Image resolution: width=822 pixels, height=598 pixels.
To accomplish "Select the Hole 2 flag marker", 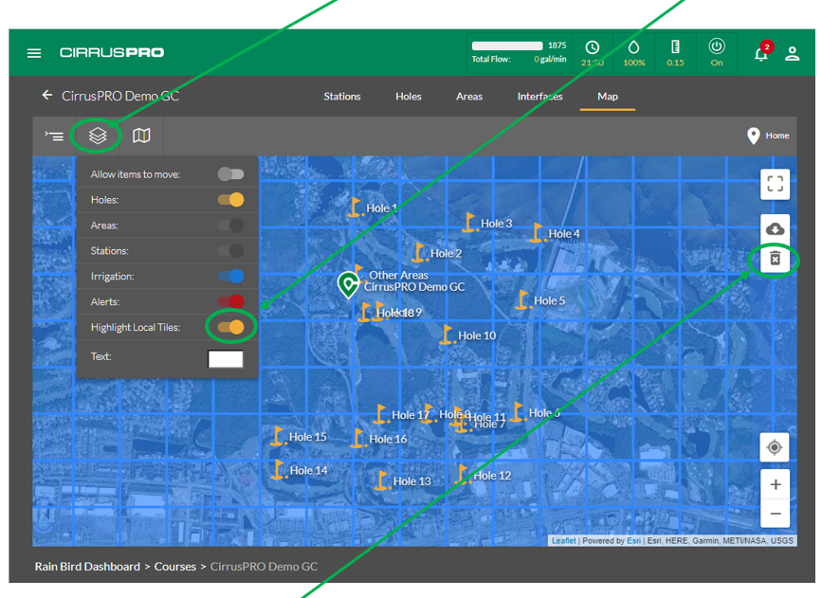I will coord(418,252).
